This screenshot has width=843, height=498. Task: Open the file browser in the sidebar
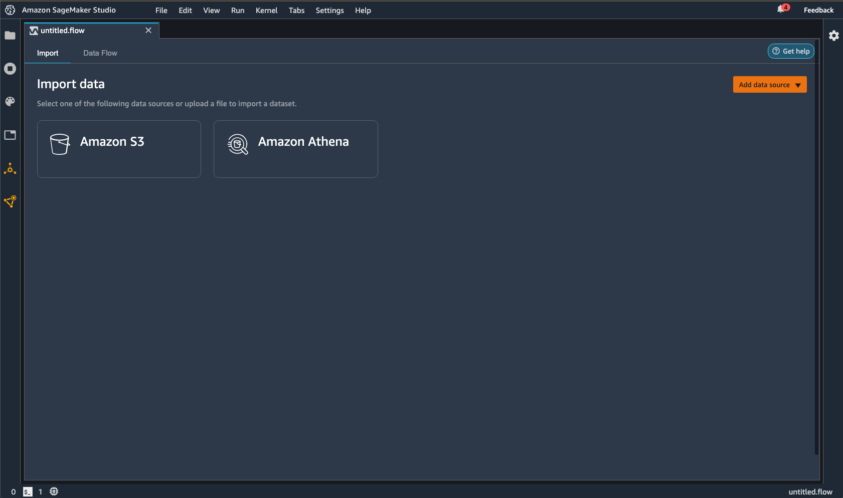pyautogui.click(x=10, y=35)
